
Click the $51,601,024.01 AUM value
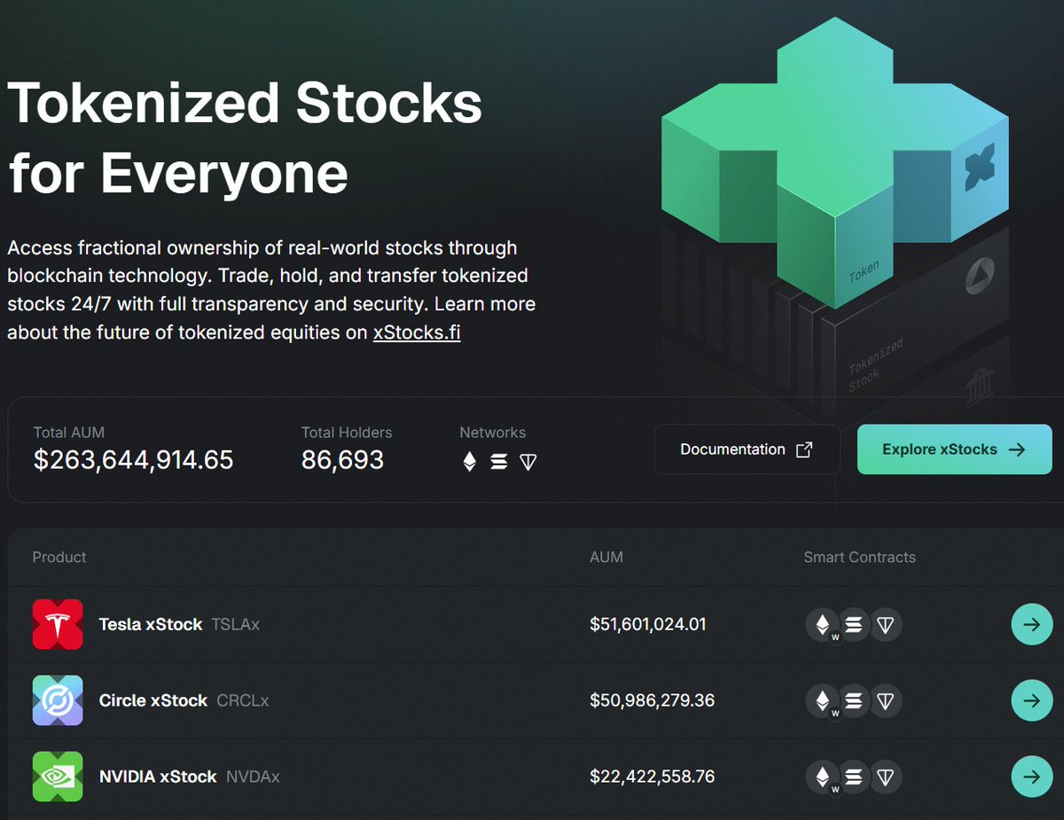648,625
